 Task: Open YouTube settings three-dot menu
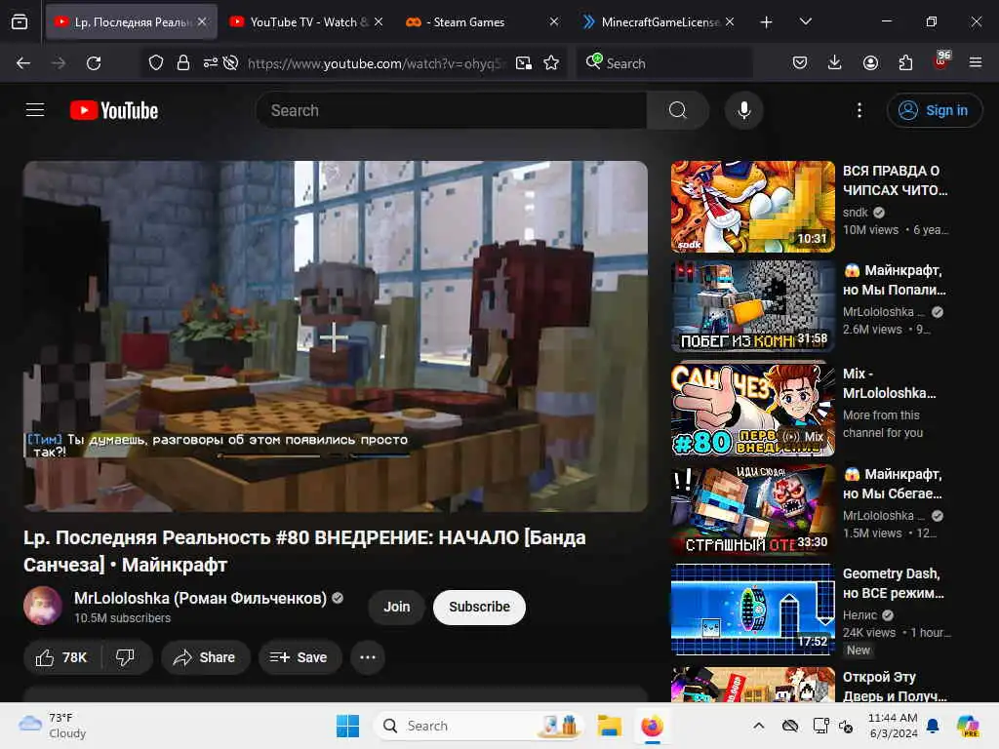(859, 110)
